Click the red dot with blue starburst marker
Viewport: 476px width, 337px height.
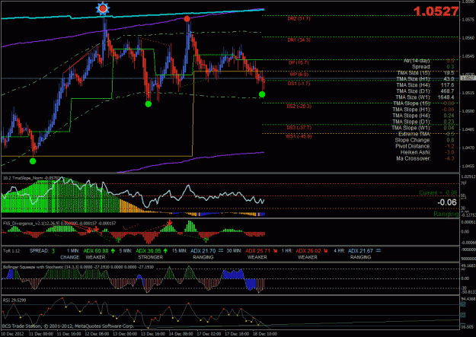[103, 9]
